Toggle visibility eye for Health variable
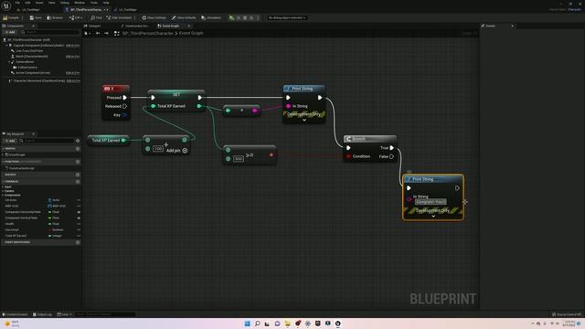The width and height of the screenshot is (585, 329). tap(79, 224)
